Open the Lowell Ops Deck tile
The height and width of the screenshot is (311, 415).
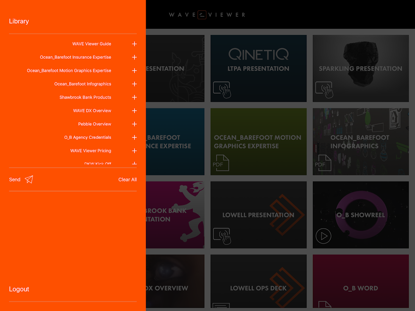[x=258, y=281]
